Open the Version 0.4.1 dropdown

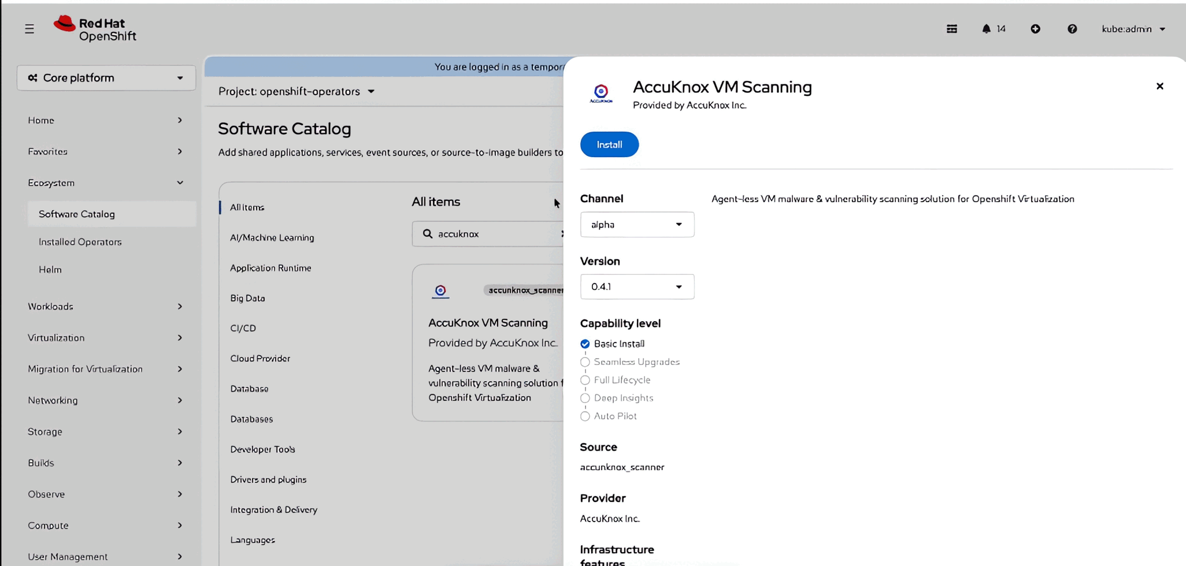pos(637,287)
